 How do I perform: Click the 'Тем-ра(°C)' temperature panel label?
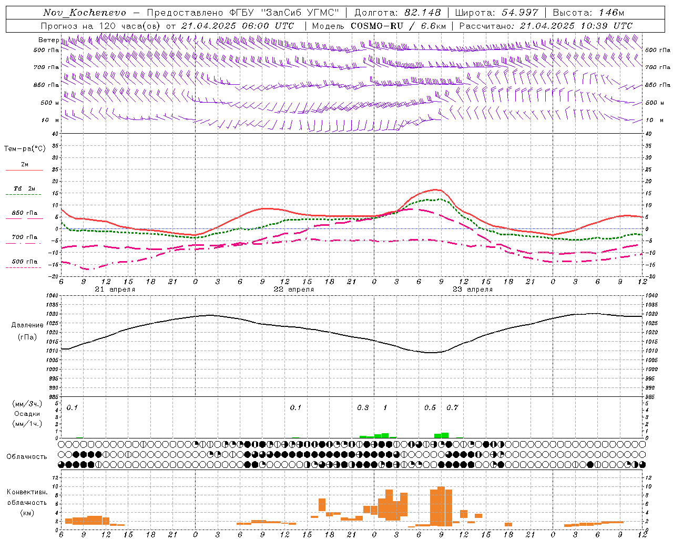pos(25,149)
